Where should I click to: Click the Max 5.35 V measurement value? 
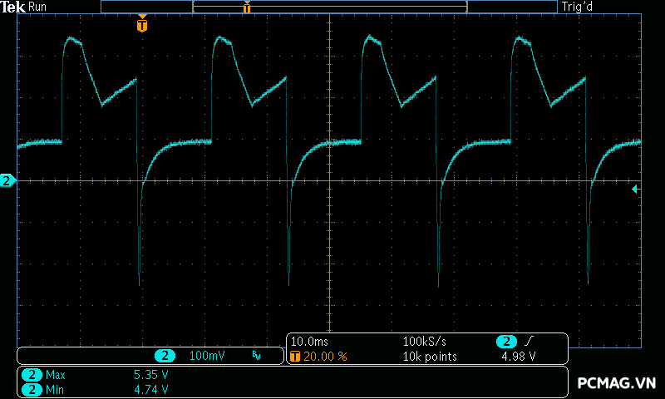pyautogui.click(x=150, y=375)
